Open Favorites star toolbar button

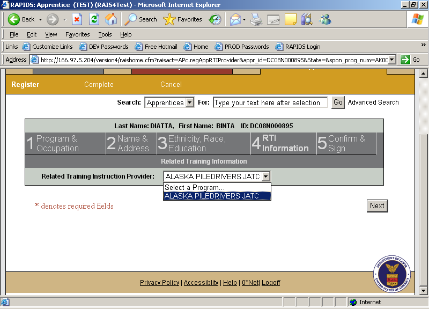[x=182, y=19]
